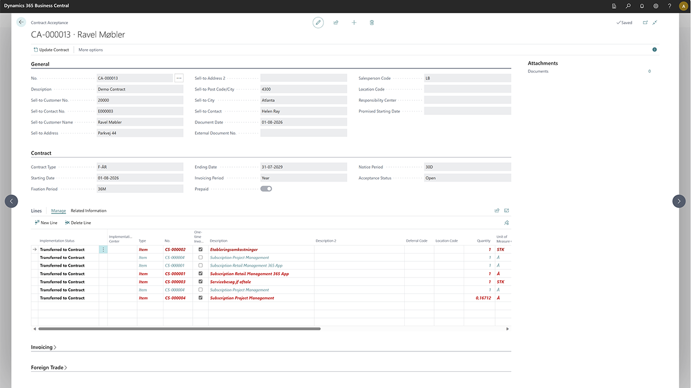
Task: Click the trash delete icon
Action: [x=372, y=23]
